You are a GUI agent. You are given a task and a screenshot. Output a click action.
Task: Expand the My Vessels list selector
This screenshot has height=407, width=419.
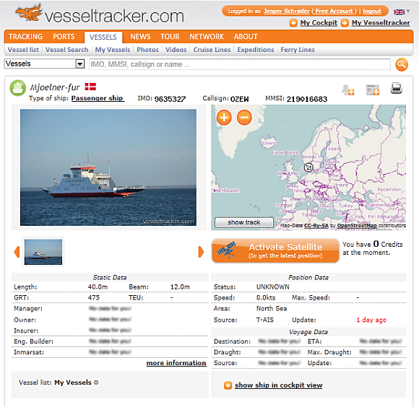pyautogui.click(x=96, y=382)
